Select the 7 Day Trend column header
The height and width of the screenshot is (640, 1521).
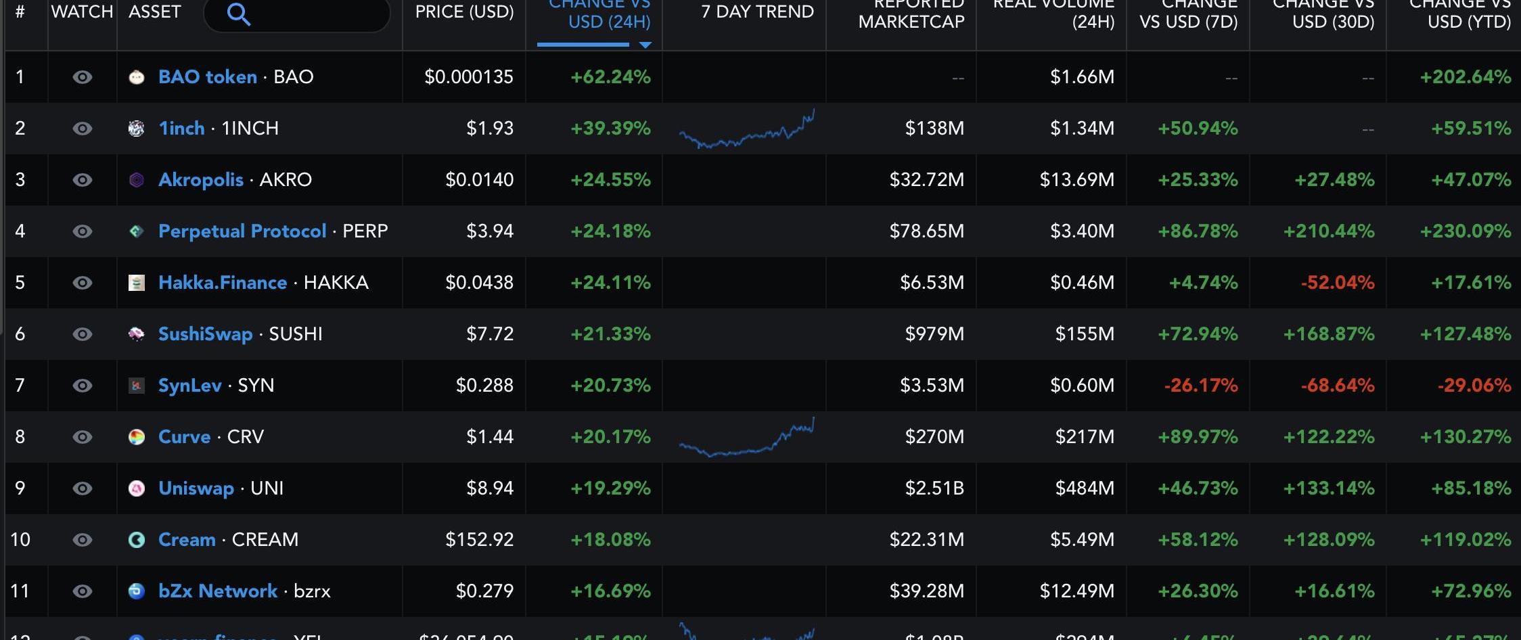[757, 12]
